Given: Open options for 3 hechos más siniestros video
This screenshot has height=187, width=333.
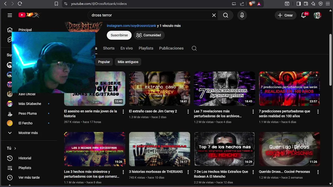Looking at the screenshot, I should click(x=123, y=172).
